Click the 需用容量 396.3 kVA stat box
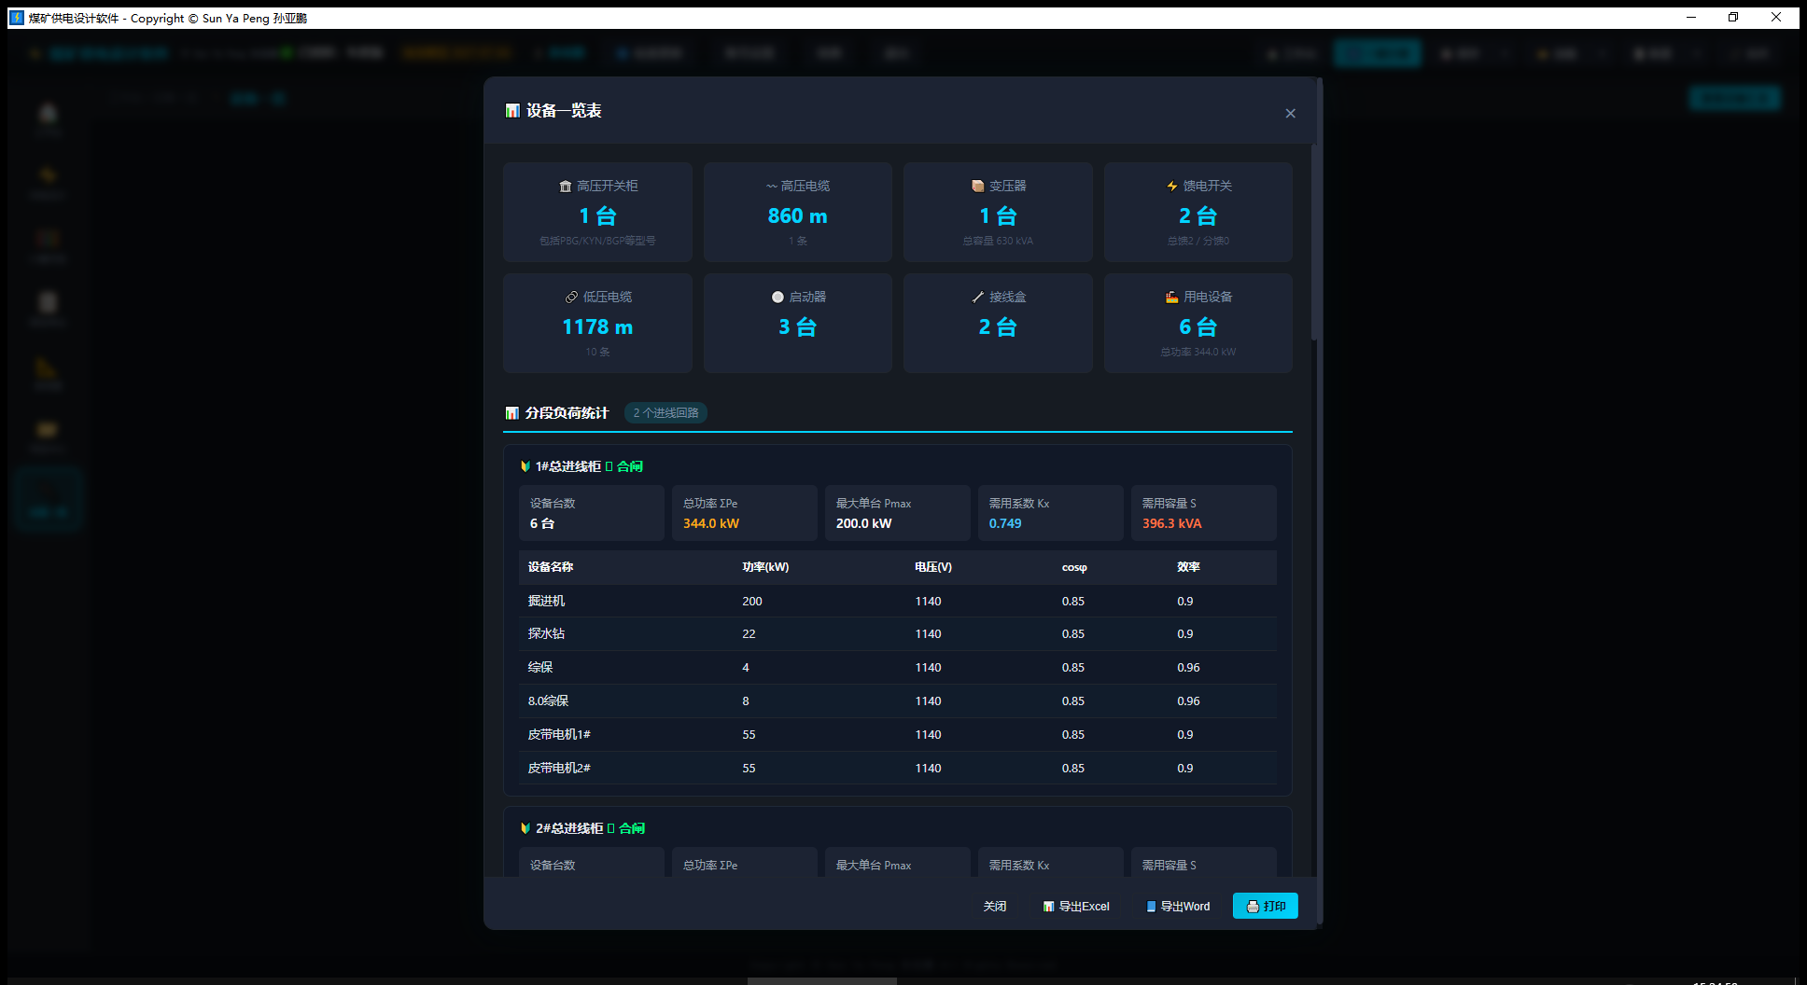The height and width of the screenshot is (985, 1807). tap(1204, 513)
